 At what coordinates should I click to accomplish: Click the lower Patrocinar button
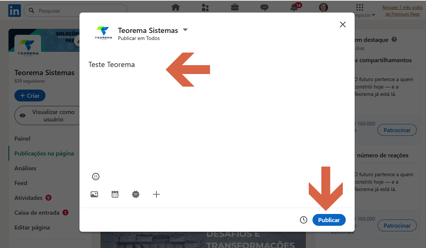pos(397,225)
